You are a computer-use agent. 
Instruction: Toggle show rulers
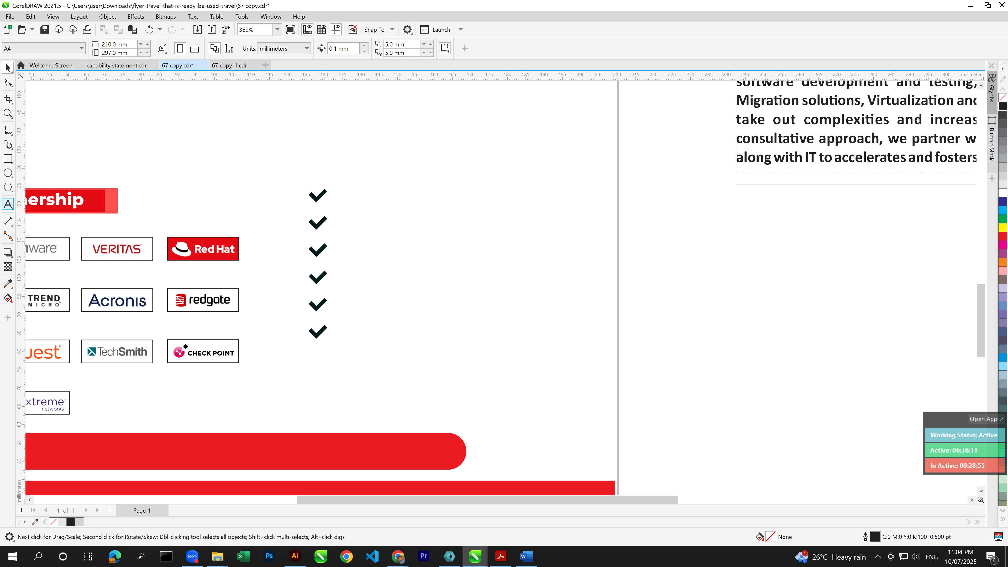coord(307,29)
